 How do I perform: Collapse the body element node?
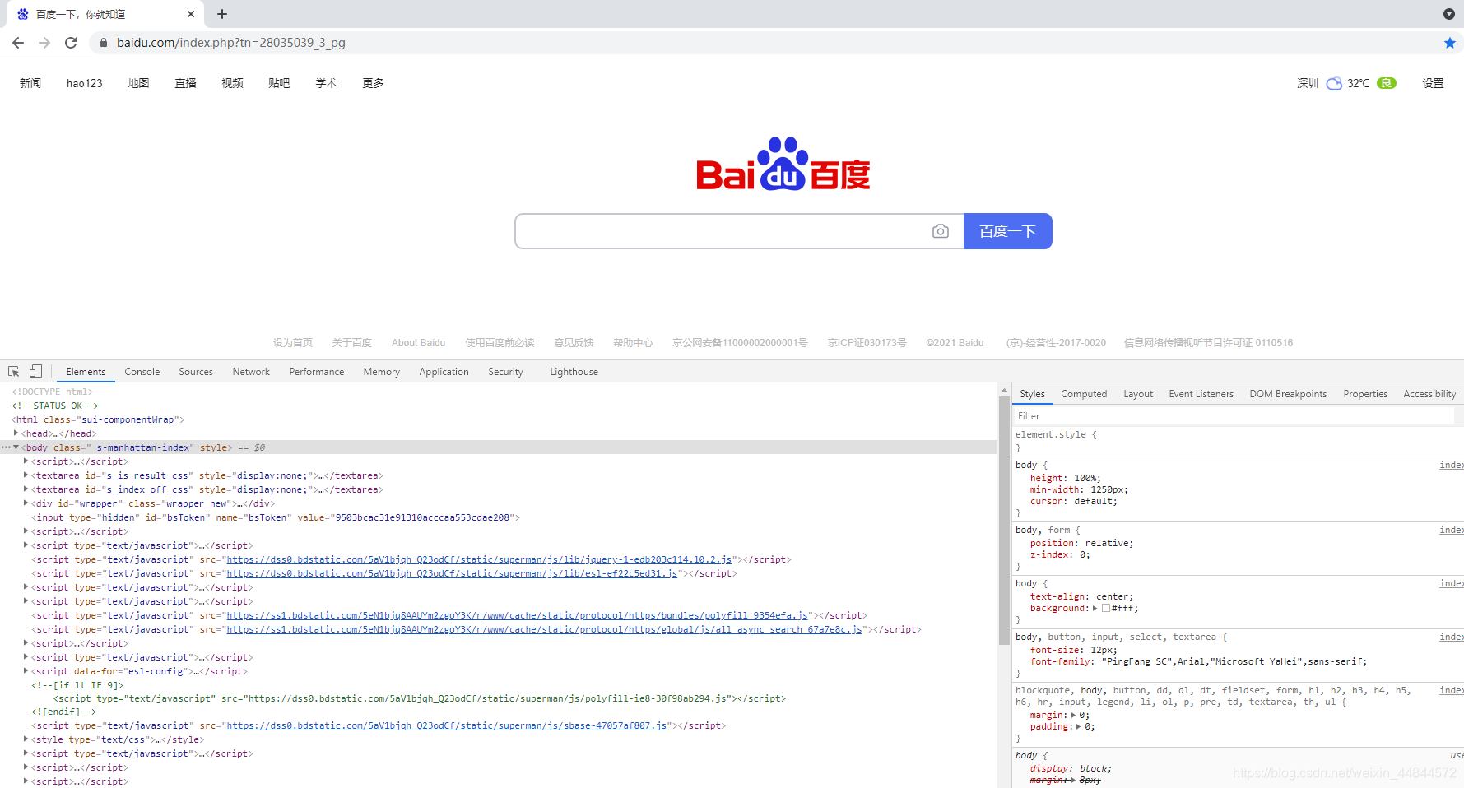[16, 447]
